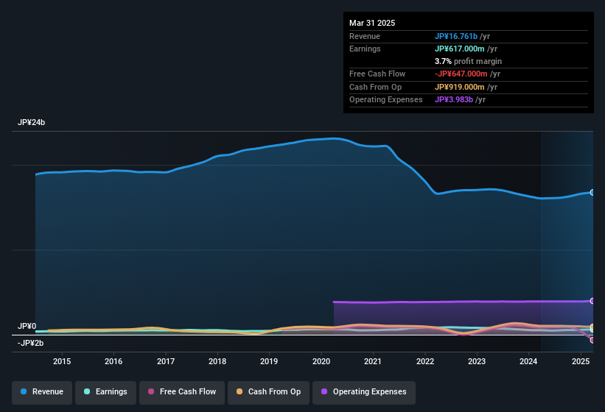The image size is (605, 412).
Task: Toggle the Earnings legend button
Action: coord(105,391)
